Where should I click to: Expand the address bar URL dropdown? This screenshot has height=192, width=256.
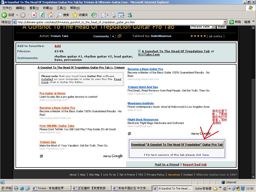(225, 22)
